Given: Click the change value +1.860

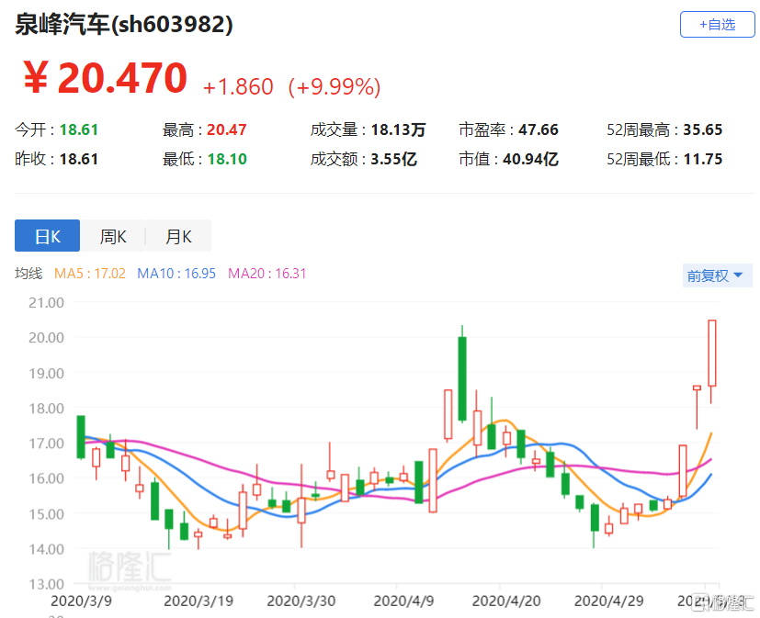Looking at the screenshot, I should (238, 87).
